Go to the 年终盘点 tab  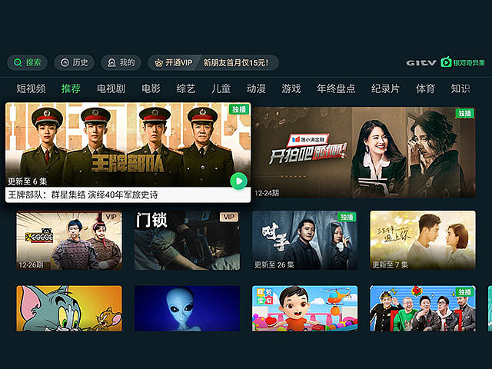336,88
